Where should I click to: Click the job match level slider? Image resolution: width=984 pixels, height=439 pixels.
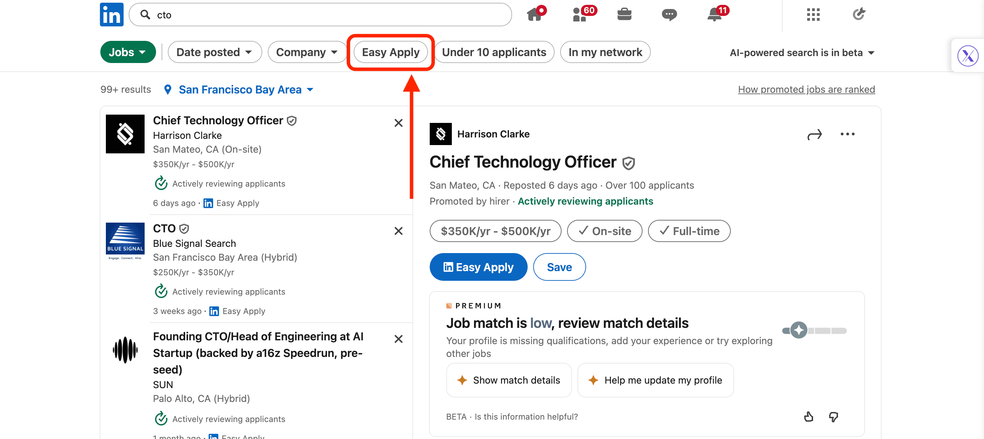click(814, 331)
